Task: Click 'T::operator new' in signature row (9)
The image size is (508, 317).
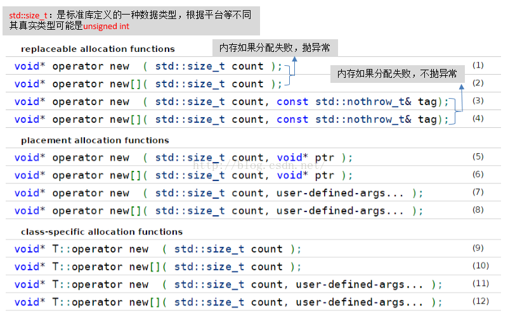Action: click(100, 249)
